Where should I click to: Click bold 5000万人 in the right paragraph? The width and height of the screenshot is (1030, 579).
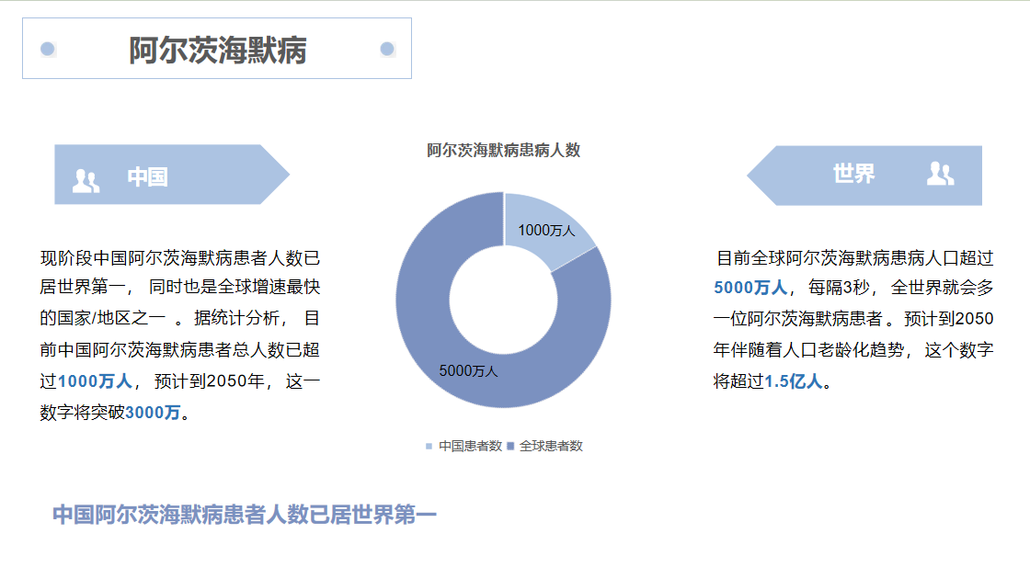pyautogui.click(x=750, y=288)
